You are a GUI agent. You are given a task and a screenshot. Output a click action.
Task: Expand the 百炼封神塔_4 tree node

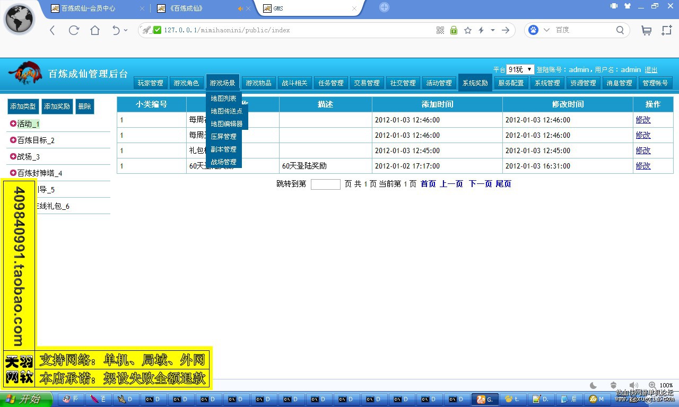[13, 173]
